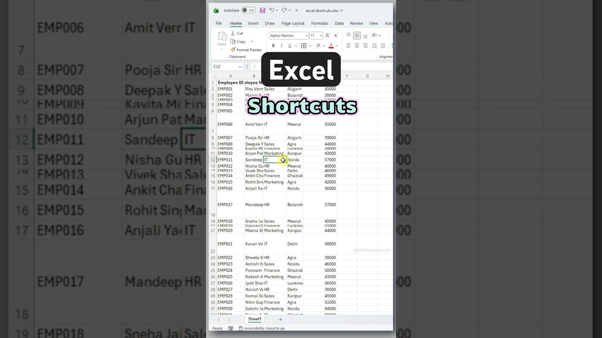602x338 pixels.
Task: Click next sheet navigation arrow
Action: 229,320
